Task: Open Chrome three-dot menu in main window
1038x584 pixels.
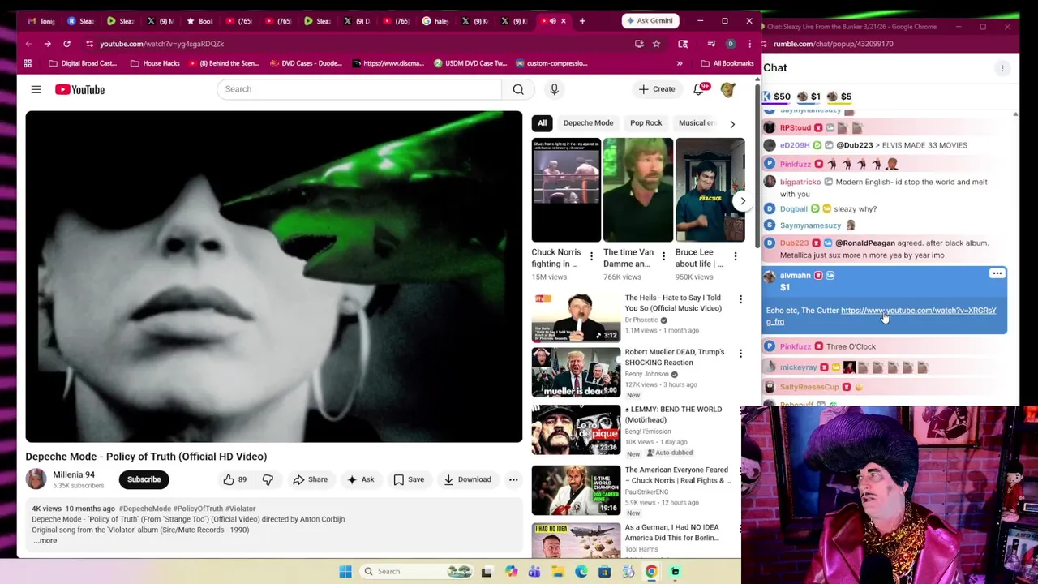Action: point(750,44)
